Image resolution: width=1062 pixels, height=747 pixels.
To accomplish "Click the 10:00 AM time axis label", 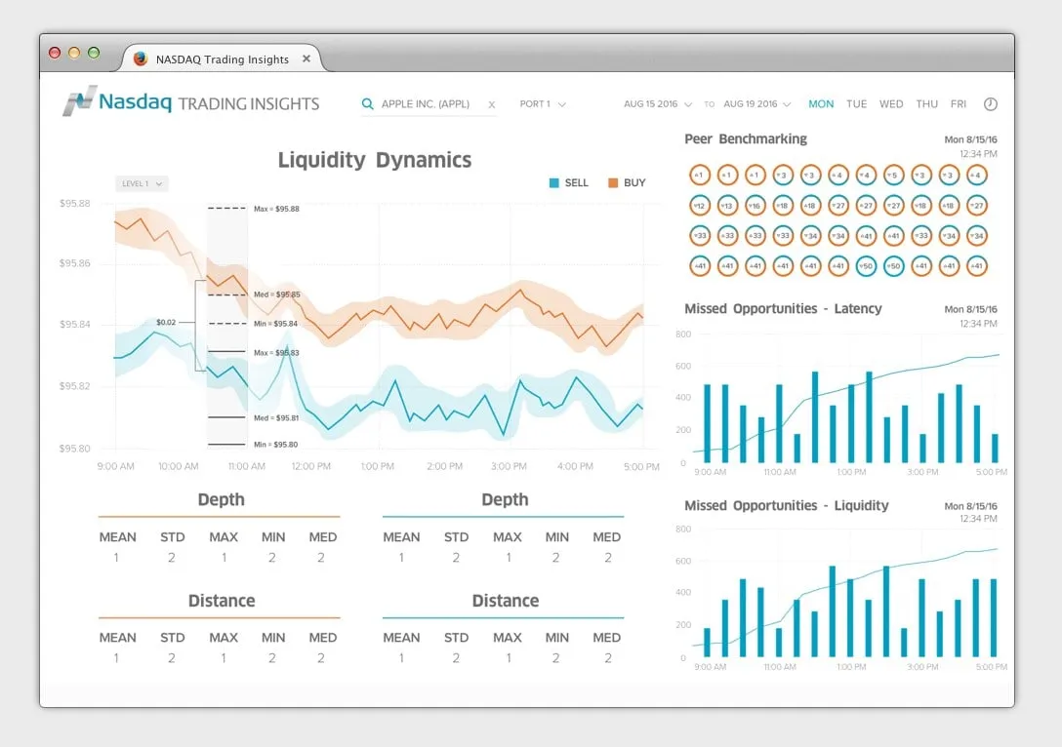I will (x=178, y=466).
